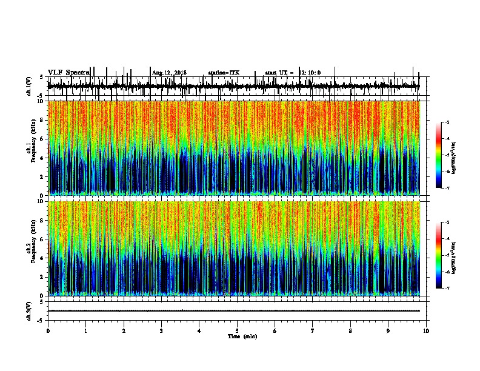
Task: Select the 'Time (min)' x-axis label
Action: (x=242, y=336)
